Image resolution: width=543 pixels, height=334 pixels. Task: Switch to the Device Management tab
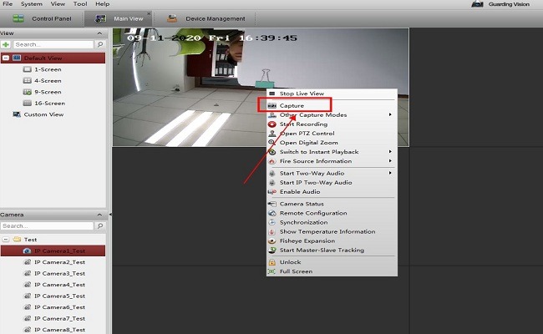(x=215, y=18)
